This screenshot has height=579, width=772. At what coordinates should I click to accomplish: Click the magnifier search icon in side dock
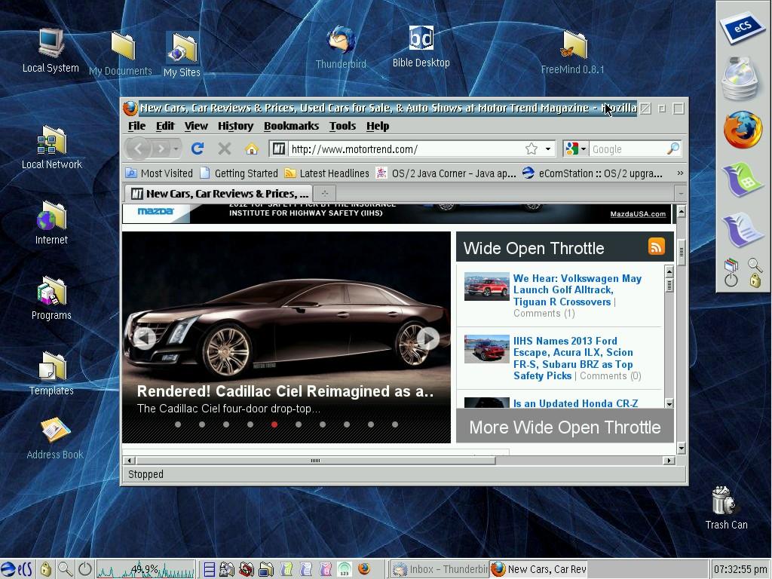755,265
